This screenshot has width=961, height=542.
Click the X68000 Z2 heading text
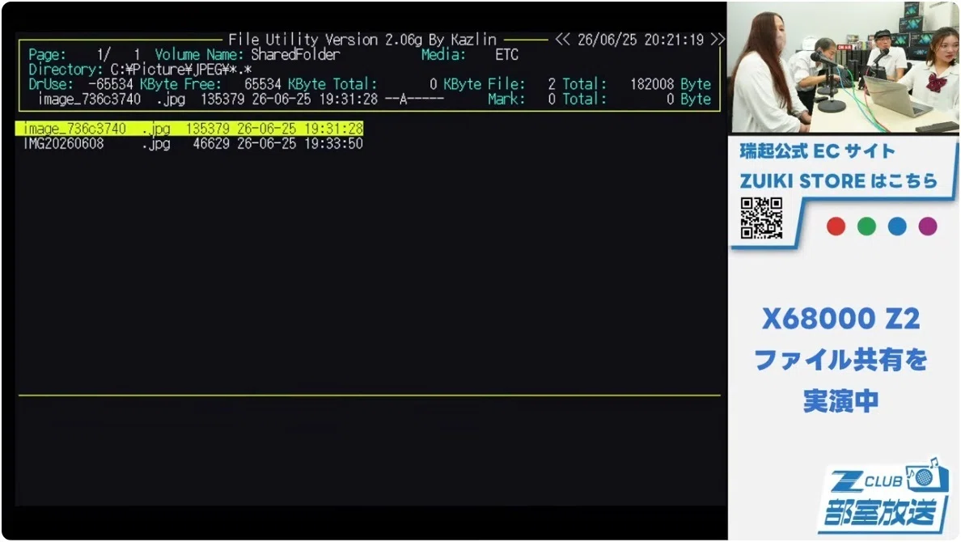click(x=840, y=318)
